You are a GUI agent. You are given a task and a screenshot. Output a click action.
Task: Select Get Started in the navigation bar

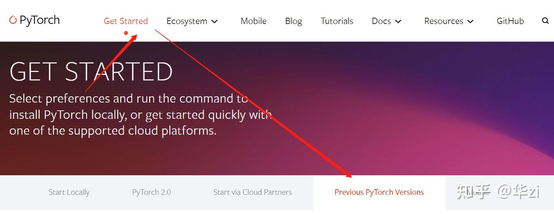126,21
